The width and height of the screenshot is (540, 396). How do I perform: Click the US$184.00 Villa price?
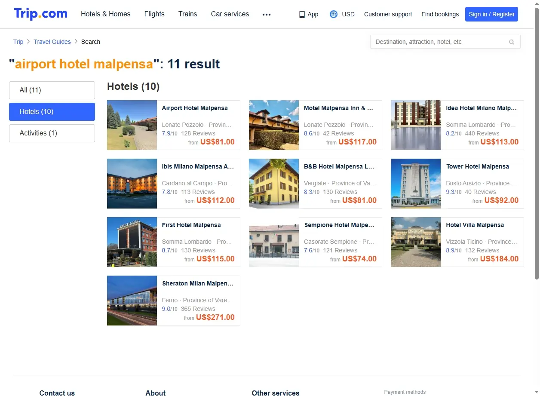click(x=499, y=259)
